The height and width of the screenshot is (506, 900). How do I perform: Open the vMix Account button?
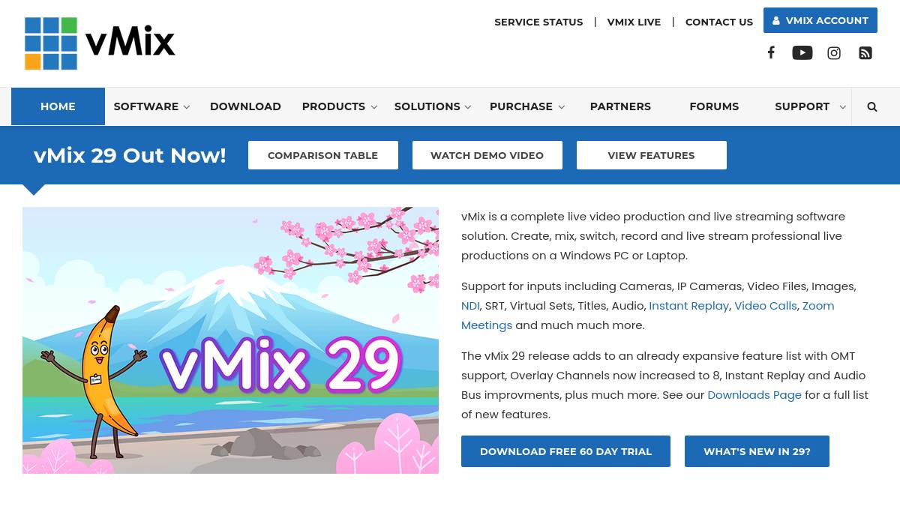pyautogui.click(x=820, y=20)
